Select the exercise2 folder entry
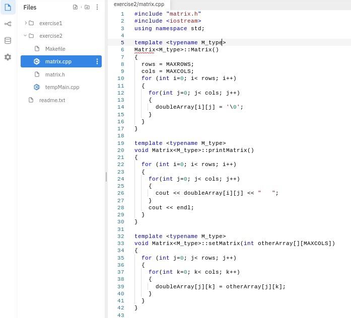Viewport: 351px width, 318px height. tap(51, 36)
